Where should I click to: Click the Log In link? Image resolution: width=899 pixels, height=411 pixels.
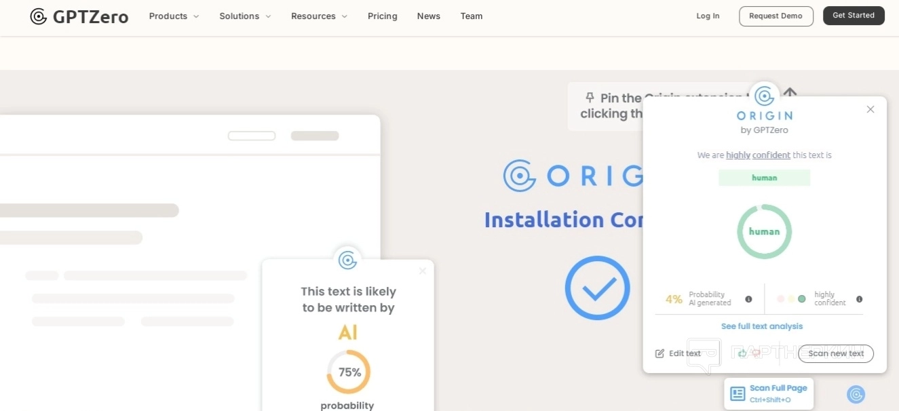click(708, 16)
